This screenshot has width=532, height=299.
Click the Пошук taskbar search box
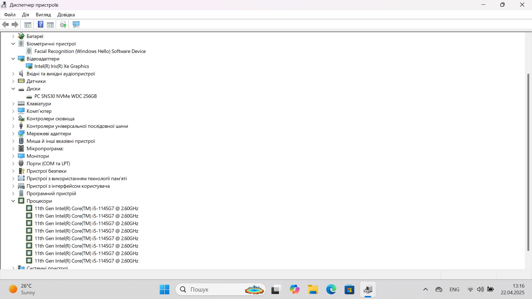[221, 290]
